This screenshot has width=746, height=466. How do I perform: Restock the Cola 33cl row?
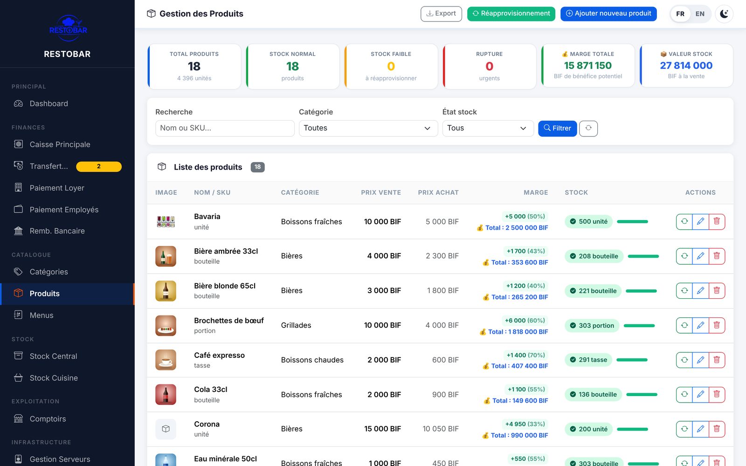(x=684, y=394)
